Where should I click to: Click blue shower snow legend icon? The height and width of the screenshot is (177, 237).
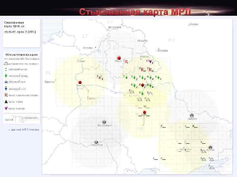click(6, 88)
